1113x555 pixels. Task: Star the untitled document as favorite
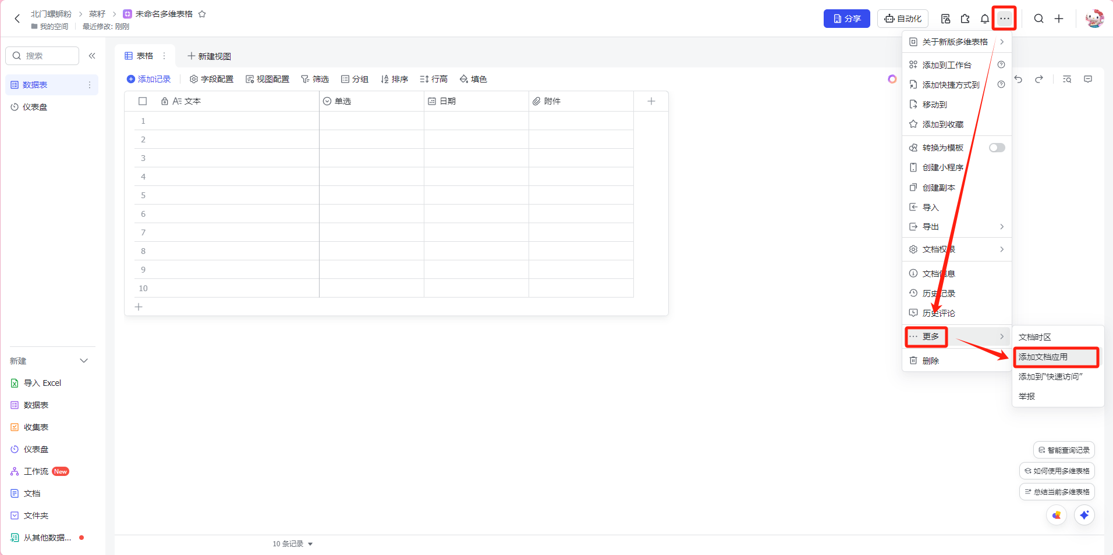202,14
